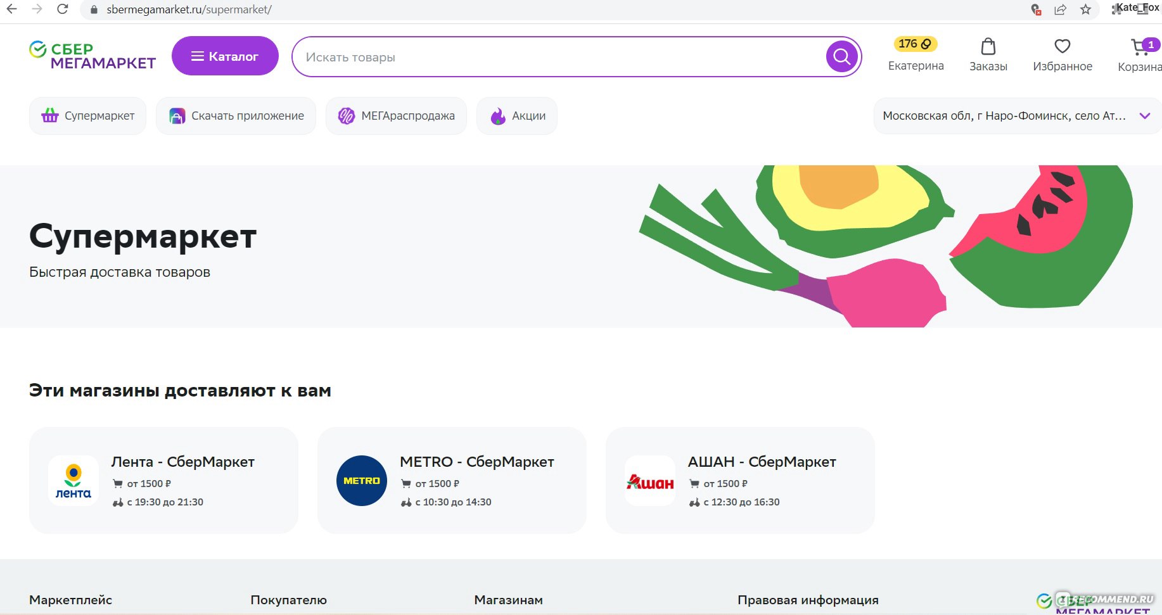1162x615 pixels.
Task: Select the Супермаркет tab
Action: (87, 116)
